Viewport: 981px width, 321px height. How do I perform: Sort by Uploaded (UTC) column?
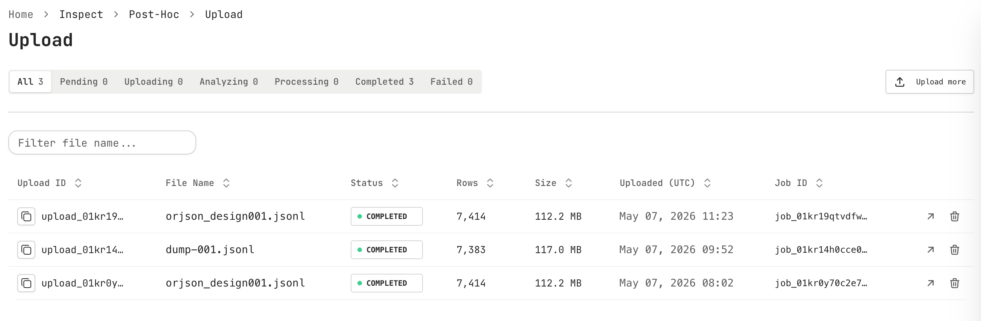pos(665,183)
